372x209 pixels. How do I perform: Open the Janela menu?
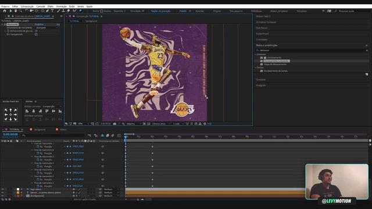coord(81,6)
